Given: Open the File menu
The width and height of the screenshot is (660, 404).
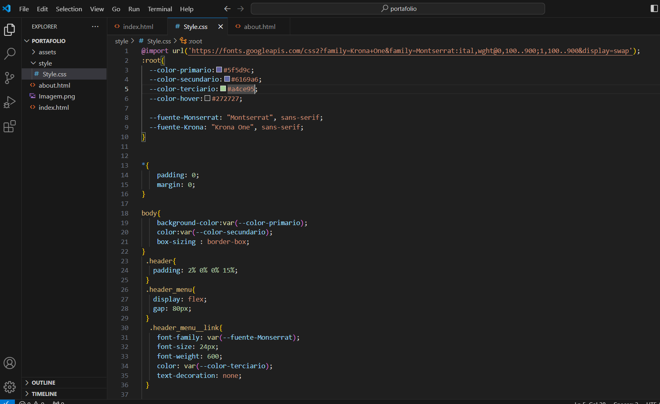Looking at the screenshot, I should point(24,9).
